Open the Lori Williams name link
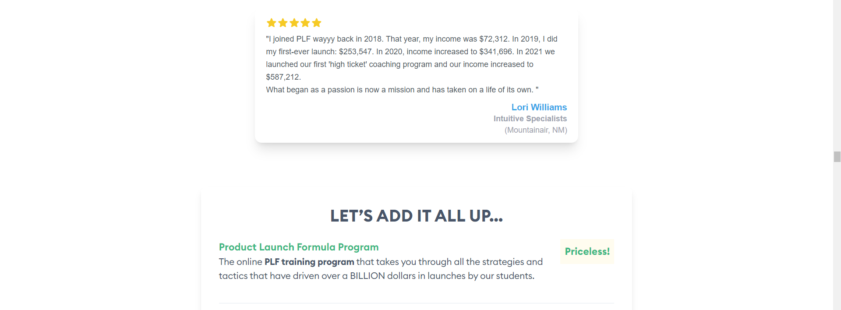The image size is (841, 310). [x=539, y=107]
